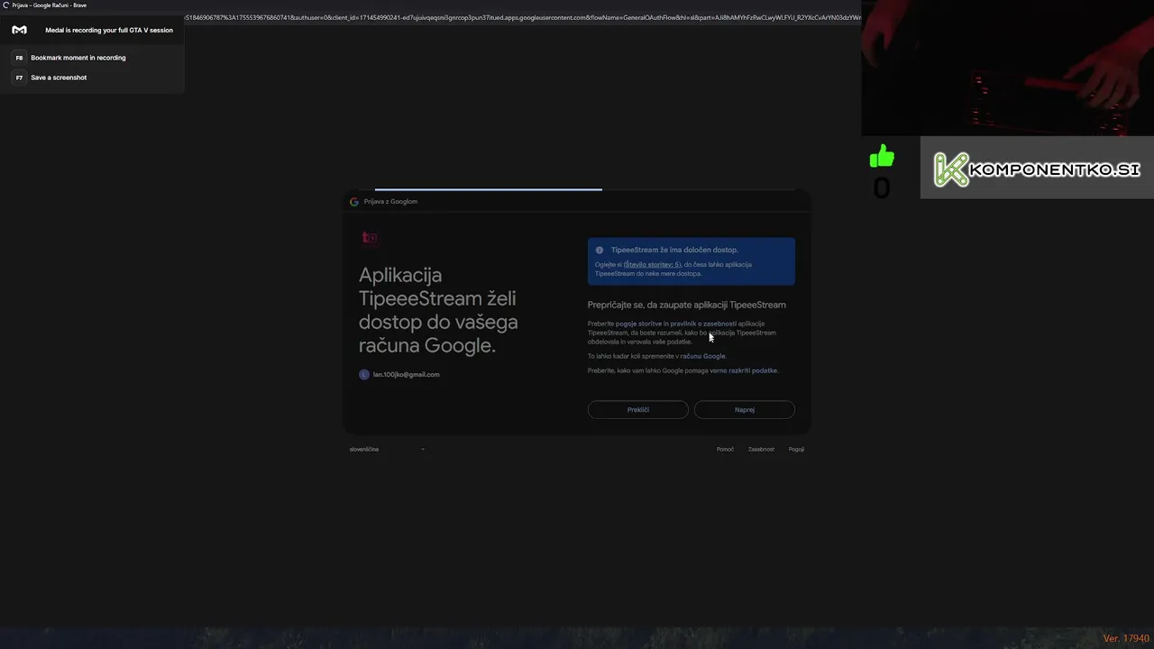
Task: Click the 'Prepričajte se, da zaupate aplikaciji TipeeeStream' heading
Action: pyautogui.click(x=686, y=305)
